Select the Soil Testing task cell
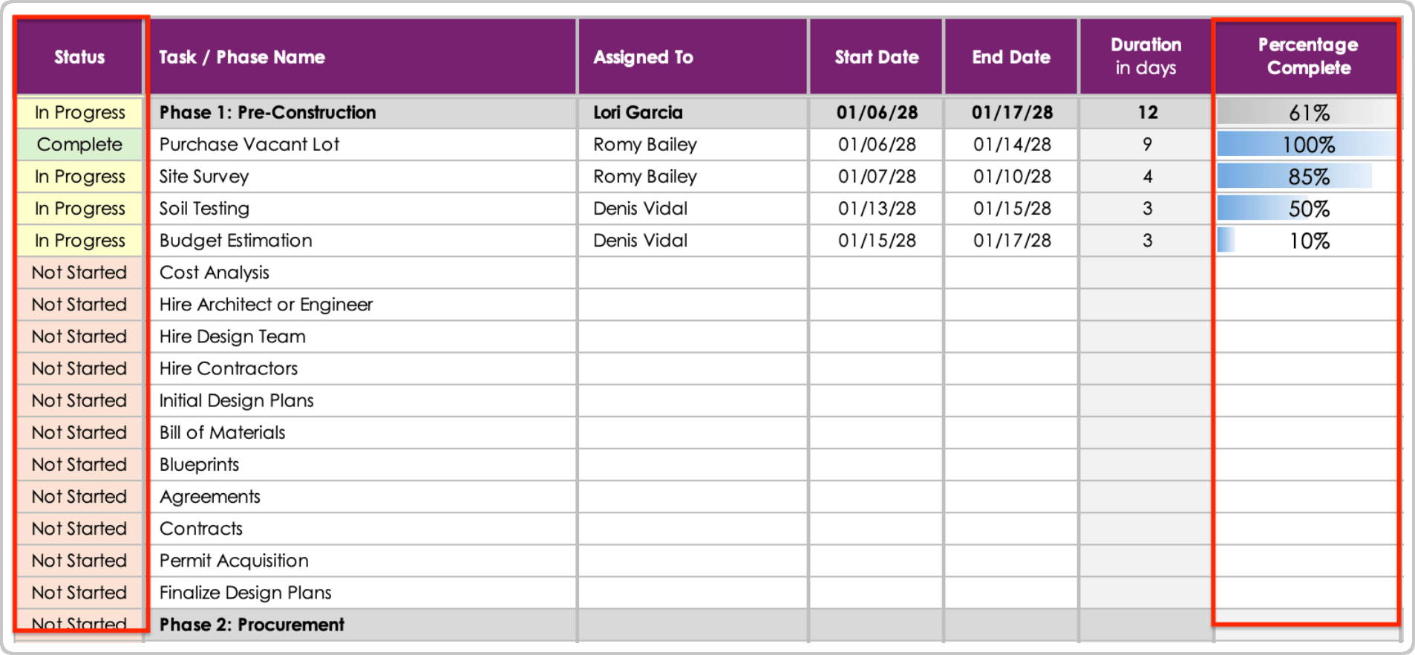 pyautogui.click(x=204, y=209)
